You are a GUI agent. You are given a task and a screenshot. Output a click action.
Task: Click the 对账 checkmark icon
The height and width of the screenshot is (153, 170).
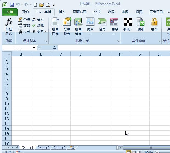pyautogui.click(x=34, y=26)
